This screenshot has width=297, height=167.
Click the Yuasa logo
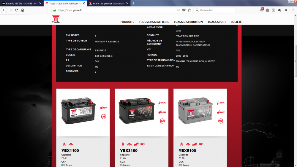tap(56, 19)
